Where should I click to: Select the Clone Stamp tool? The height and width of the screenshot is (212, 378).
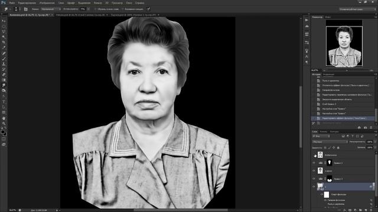pyautogui.click(x=4, y=64)
